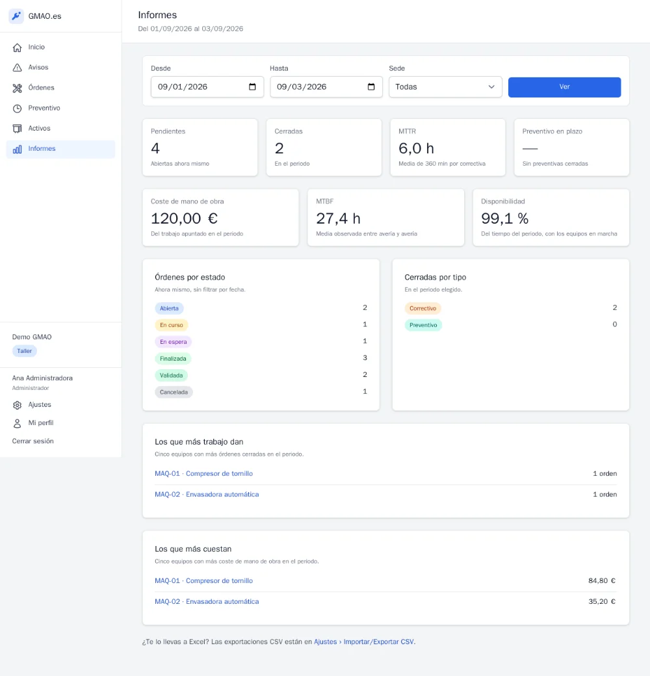
Task: Select the Informes menu item
Action: [x=61, y=149]
